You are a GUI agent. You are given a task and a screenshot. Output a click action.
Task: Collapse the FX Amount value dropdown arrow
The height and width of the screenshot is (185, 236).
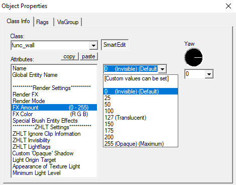pos(162,69)
